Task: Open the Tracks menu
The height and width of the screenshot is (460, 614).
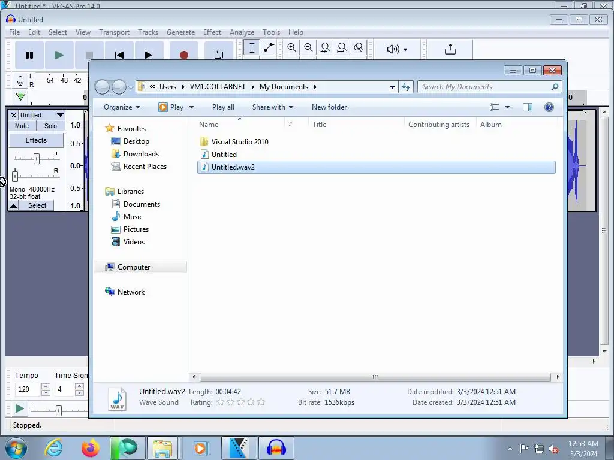Action: (x=148, y=32)
